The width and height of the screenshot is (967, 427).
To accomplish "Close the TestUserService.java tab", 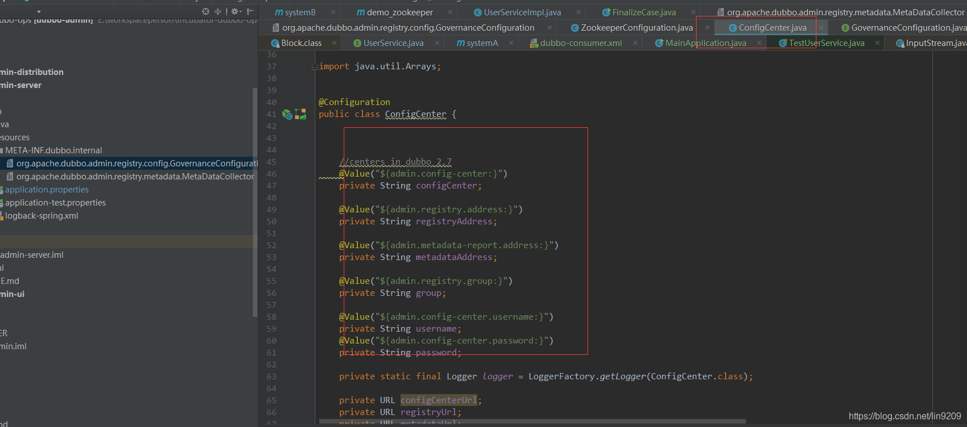I will click(x=877, y=43).
